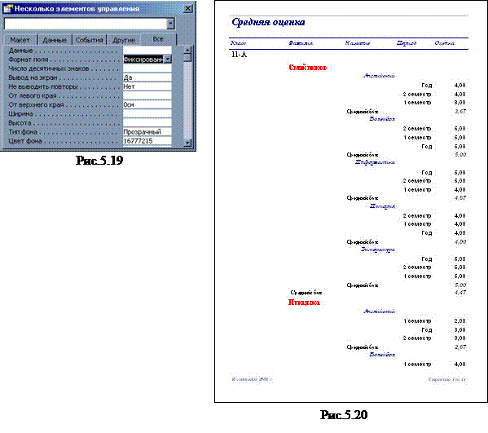
Task: Click the Рис.5.19 figure caption
Action: [99, 161]
